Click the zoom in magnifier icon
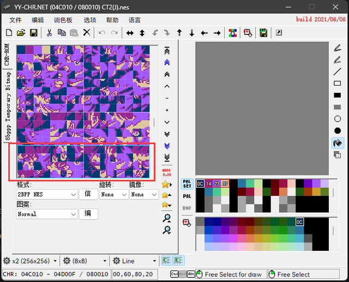The height and width of the screenshot is (282, 349). click(167, 218)
